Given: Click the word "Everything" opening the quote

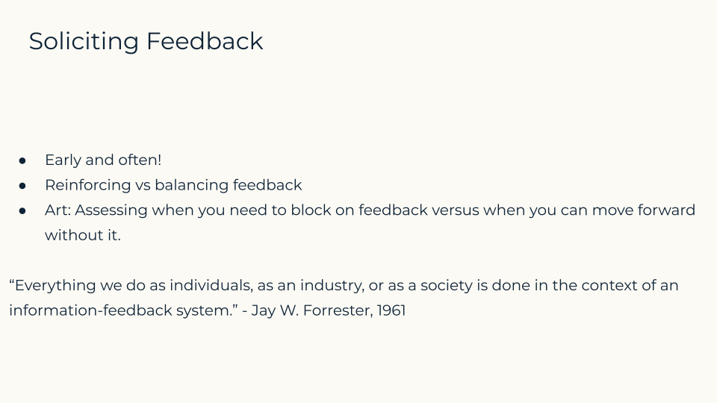Looking at the screenshot, I should [x=52, y=286].
